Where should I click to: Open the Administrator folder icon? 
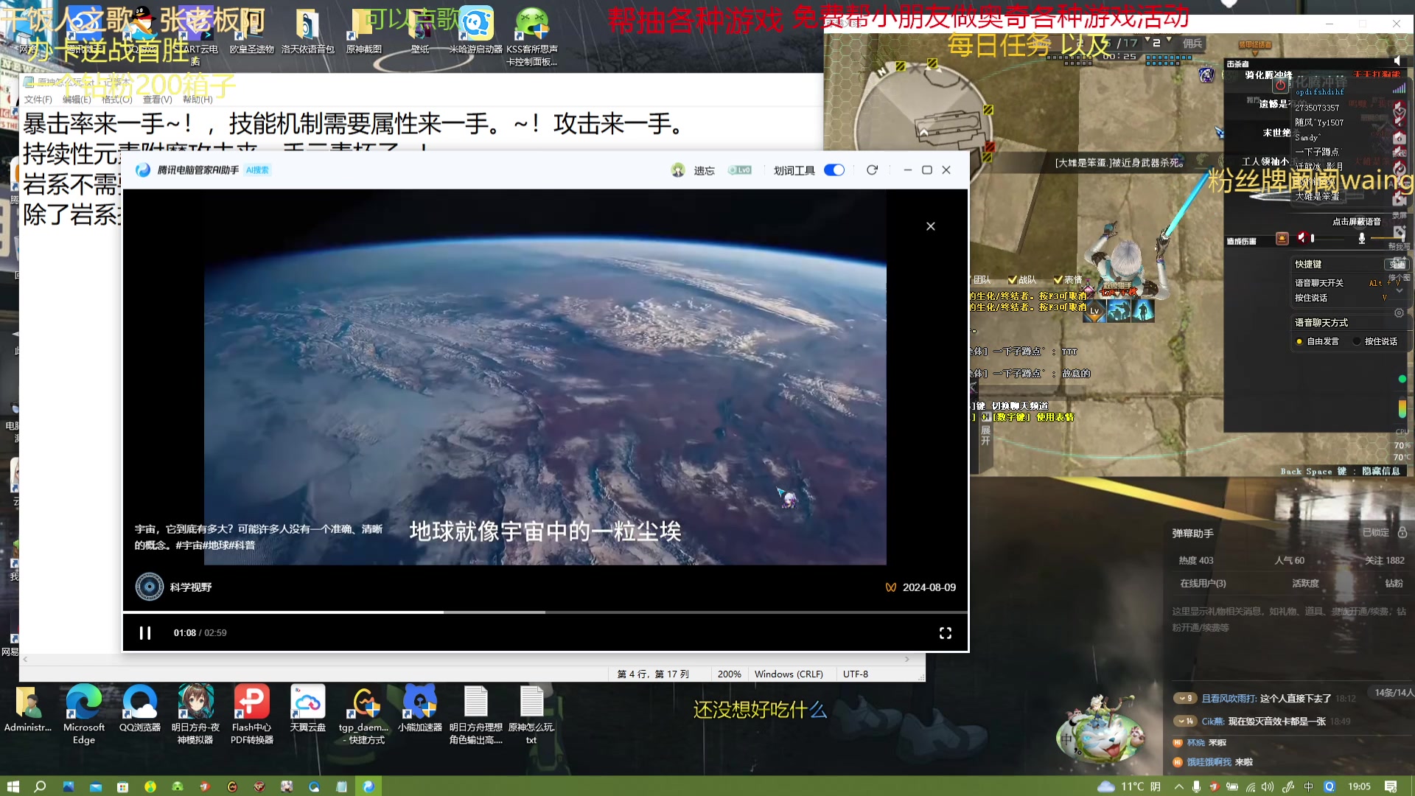28,708
